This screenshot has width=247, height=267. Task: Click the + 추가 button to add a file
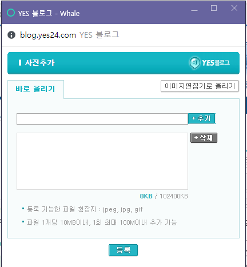point(202,118)
